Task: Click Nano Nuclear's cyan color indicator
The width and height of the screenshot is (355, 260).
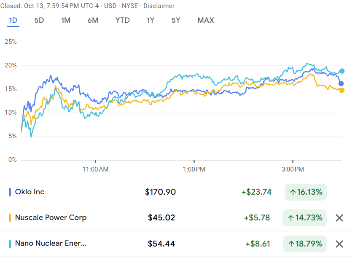Action: tap(10, 244)
